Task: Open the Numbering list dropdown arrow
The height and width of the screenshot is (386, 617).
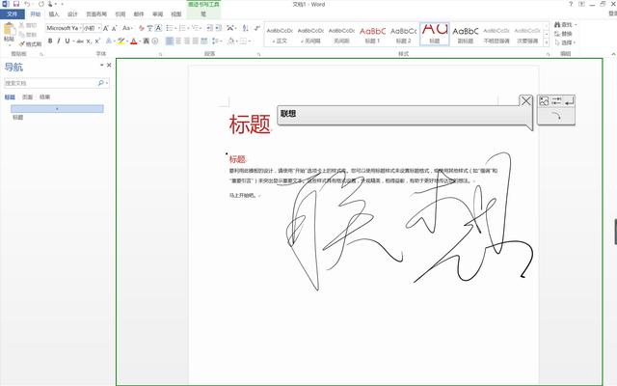Action: click(188, 28)
